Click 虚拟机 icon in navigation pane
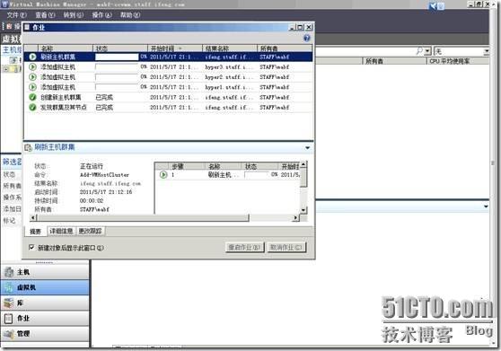This screenshot has height=351, width=501. pos(9,287)
